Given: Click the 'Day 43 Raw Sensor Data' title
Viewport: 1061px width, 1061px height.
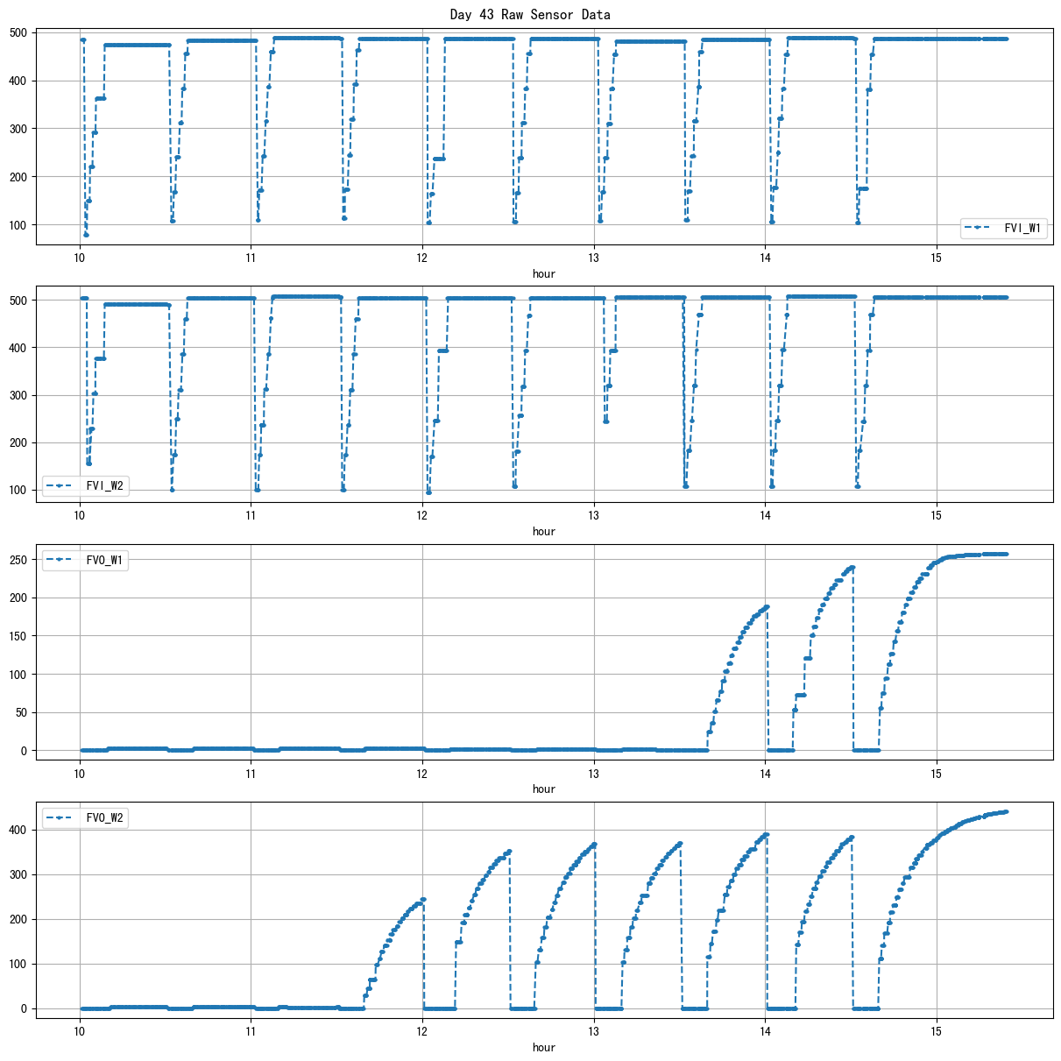Looking at the screenshot, I should [530, 14].
